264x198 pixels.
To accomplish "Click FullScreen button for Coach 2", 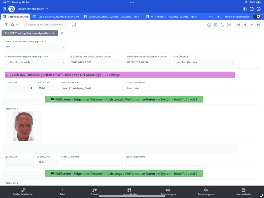I will [x=124, y=174].
